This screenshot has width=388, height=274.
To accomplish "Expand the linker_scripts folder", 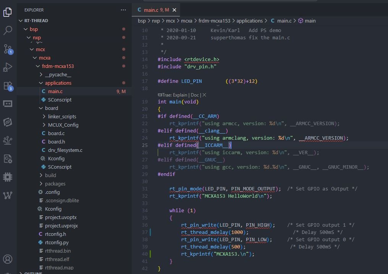I will [x=62, y=116].
